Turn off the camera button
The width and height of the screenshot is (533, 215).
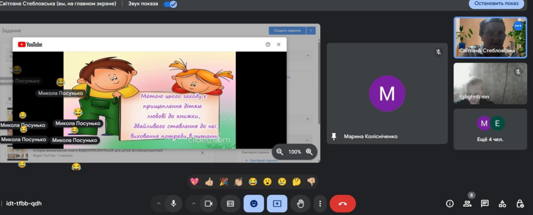click(208, 204)
